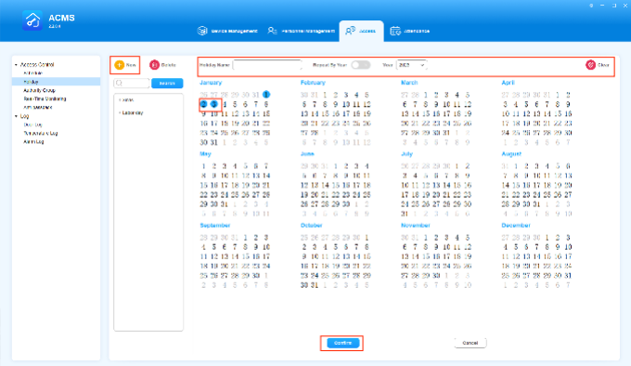The width and height of the screenshot is (631, 366).
Task: Click the Holiday Name input field
Action: pos(267,65)
